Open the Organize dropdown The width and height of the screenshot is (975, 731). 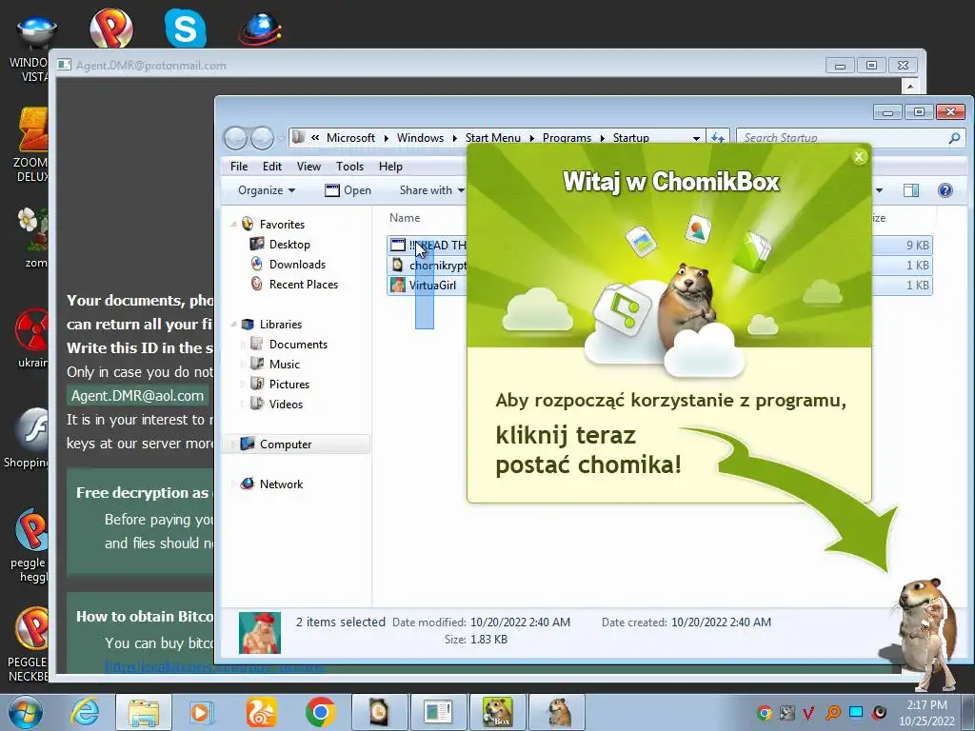coord(267,190)
